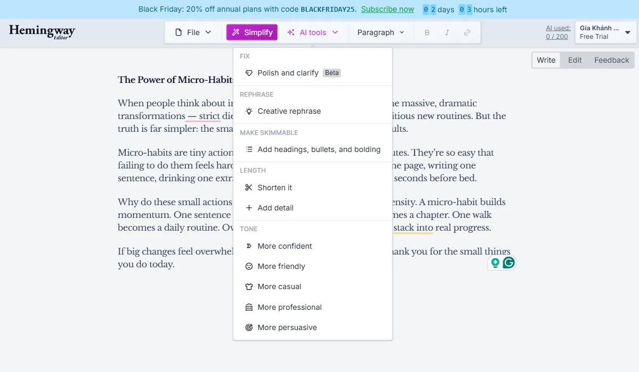Click the Hemingway Editor logo
This screenshot has width=639, height=372.
click(42, 32)
